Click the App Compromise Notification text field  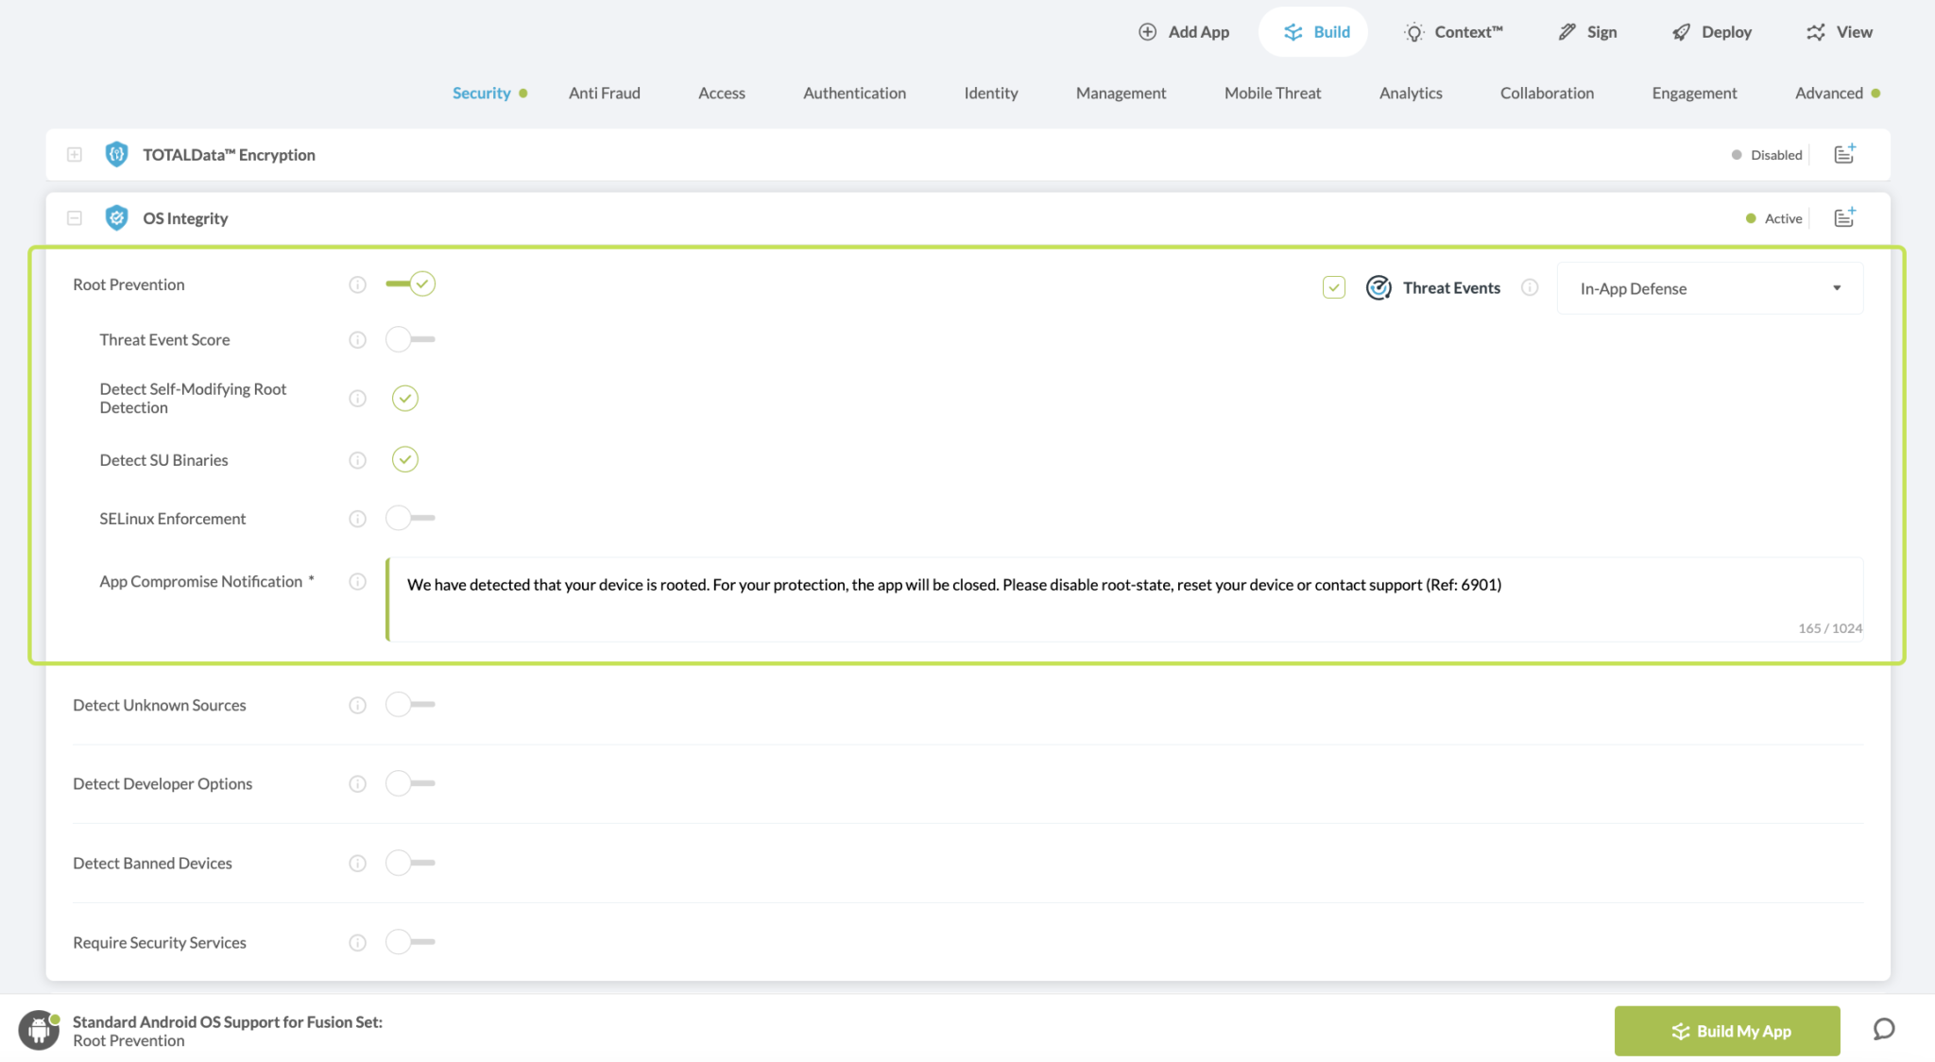coord(1124,599)
